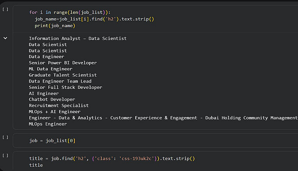Select the Recruitment Specialist output line
298x171 pixels.
tap(59, 106)
